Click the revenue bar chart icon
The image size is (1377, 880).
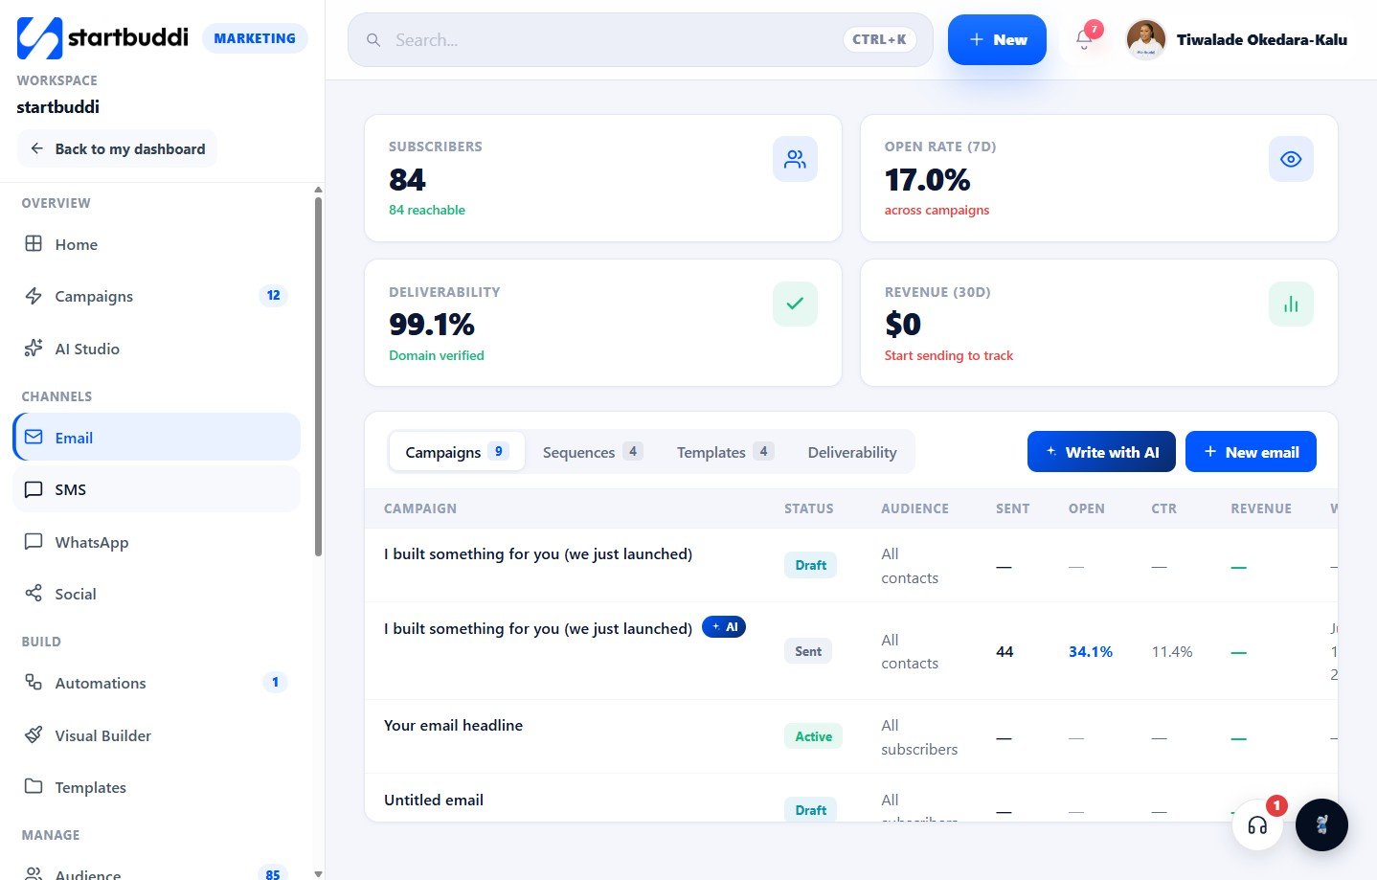pyautogui.click(x=1291, y=304)
